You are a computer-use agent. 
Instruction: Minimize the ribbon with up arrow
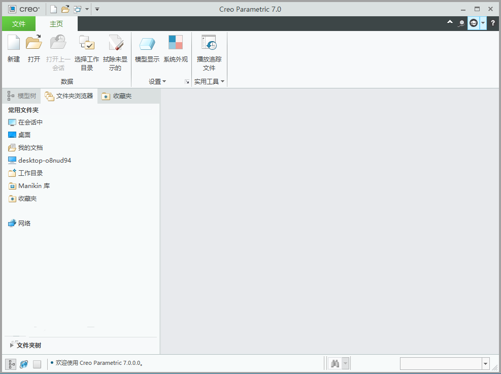pyautogui.click(x=450, y=22)
